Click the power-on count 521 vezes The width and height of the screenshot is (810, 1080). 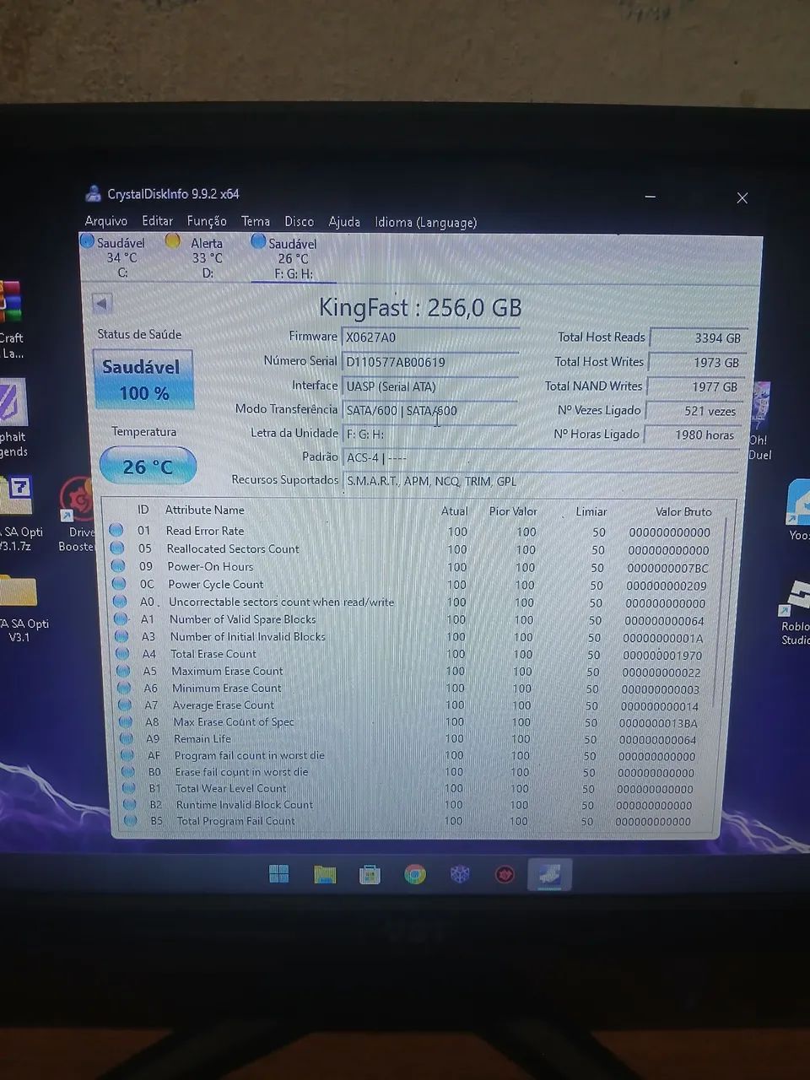point(694,411)
